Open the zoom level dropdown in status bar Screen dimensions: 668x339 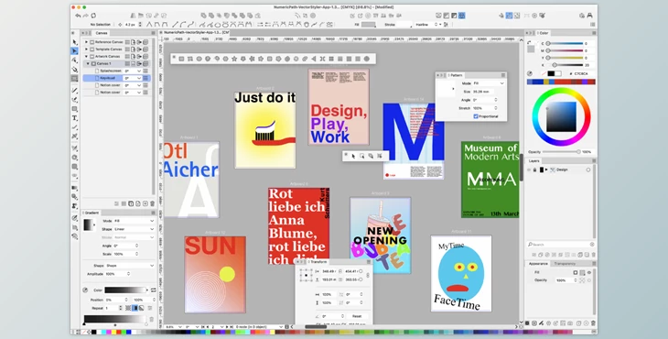tap(173, 327)
